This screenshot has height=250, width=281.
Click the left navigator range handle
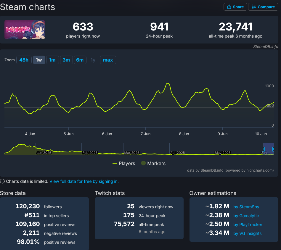pos(263,149)
